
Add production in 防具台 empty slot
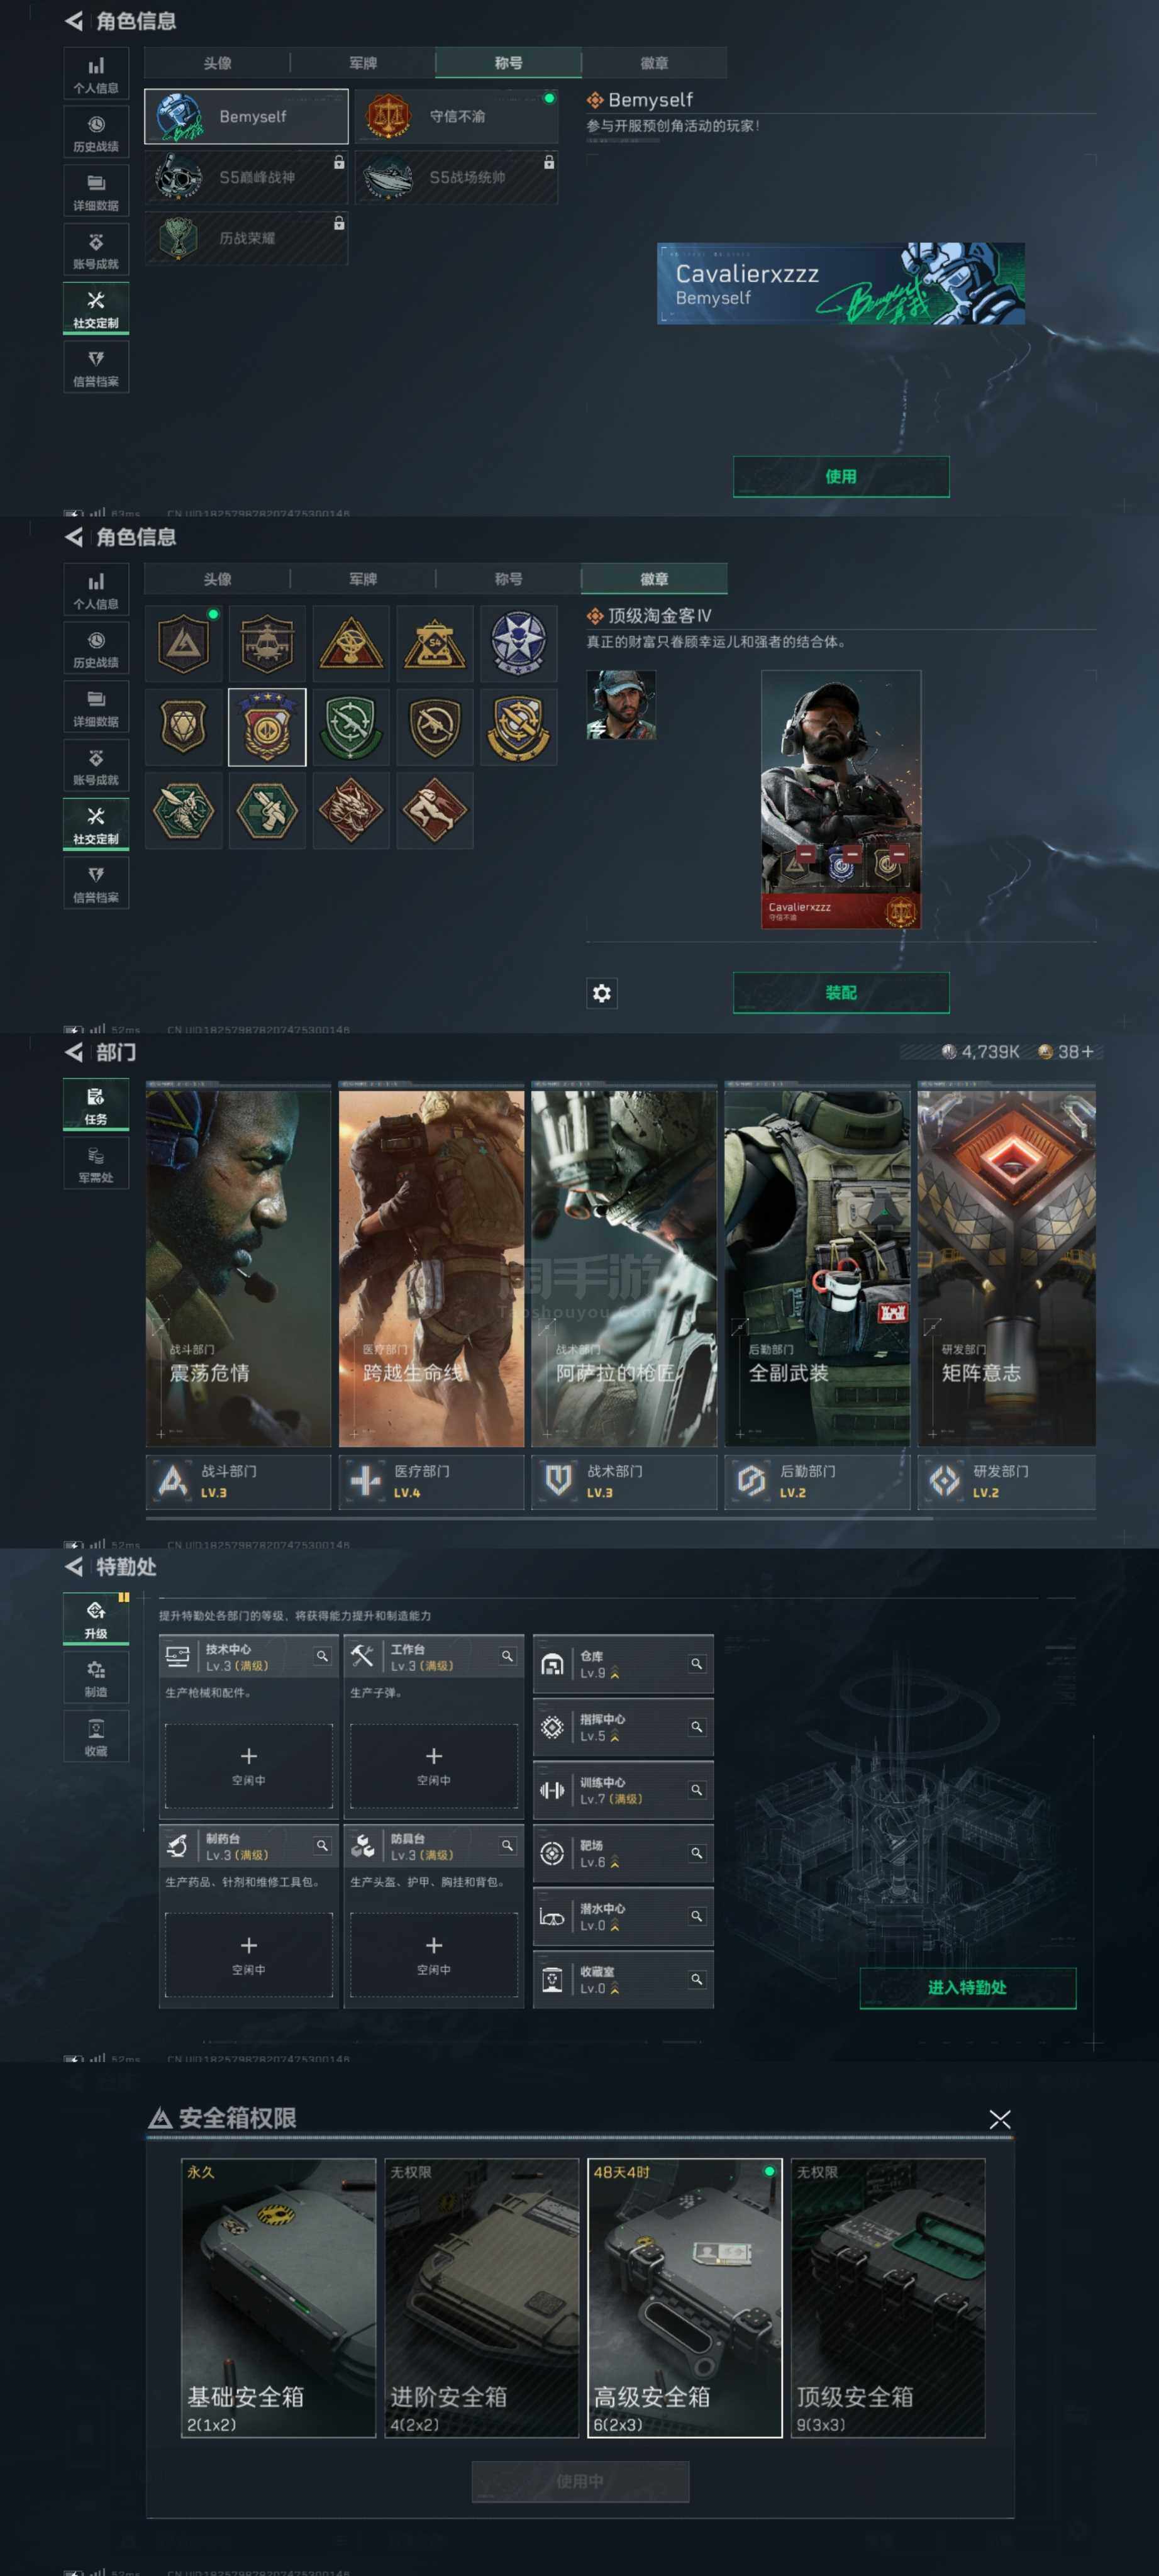(x=433, y=1954)
